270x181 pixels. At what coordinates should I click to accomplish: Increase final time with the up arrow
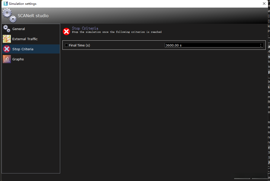261,44
